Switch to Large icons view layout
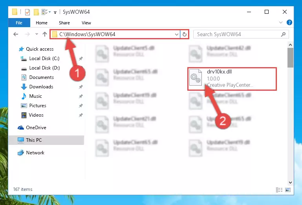This screenshot has width=302, height=205. [288, 190]
